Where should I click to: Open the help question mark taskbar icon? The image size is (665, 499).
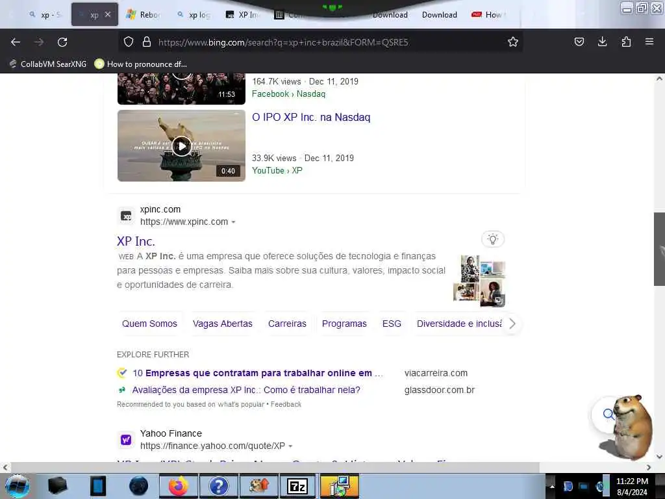click(218, 486)
